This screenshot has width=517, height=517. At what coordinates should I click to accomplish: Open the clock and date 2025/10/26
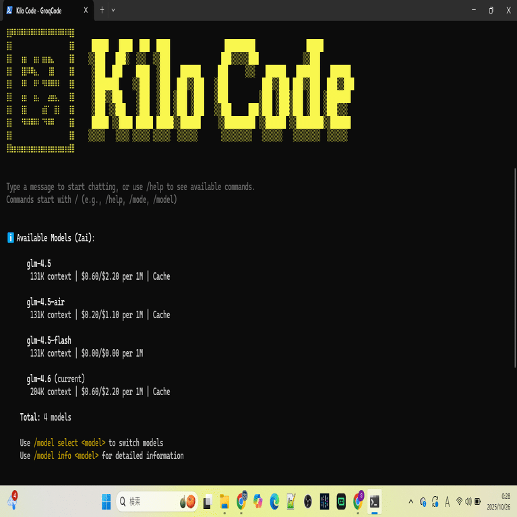[x=499, y=501]
